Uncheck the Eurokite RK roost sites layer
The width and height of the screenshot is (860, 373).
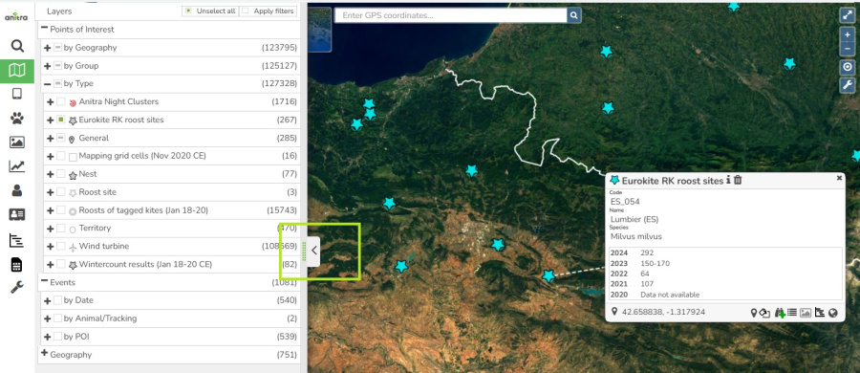coord(61,120)
